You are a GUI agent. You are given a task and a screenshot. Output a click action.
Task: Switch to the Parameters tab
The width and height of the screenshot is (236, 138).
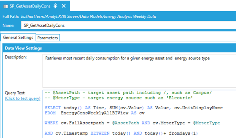pos(48,38)
